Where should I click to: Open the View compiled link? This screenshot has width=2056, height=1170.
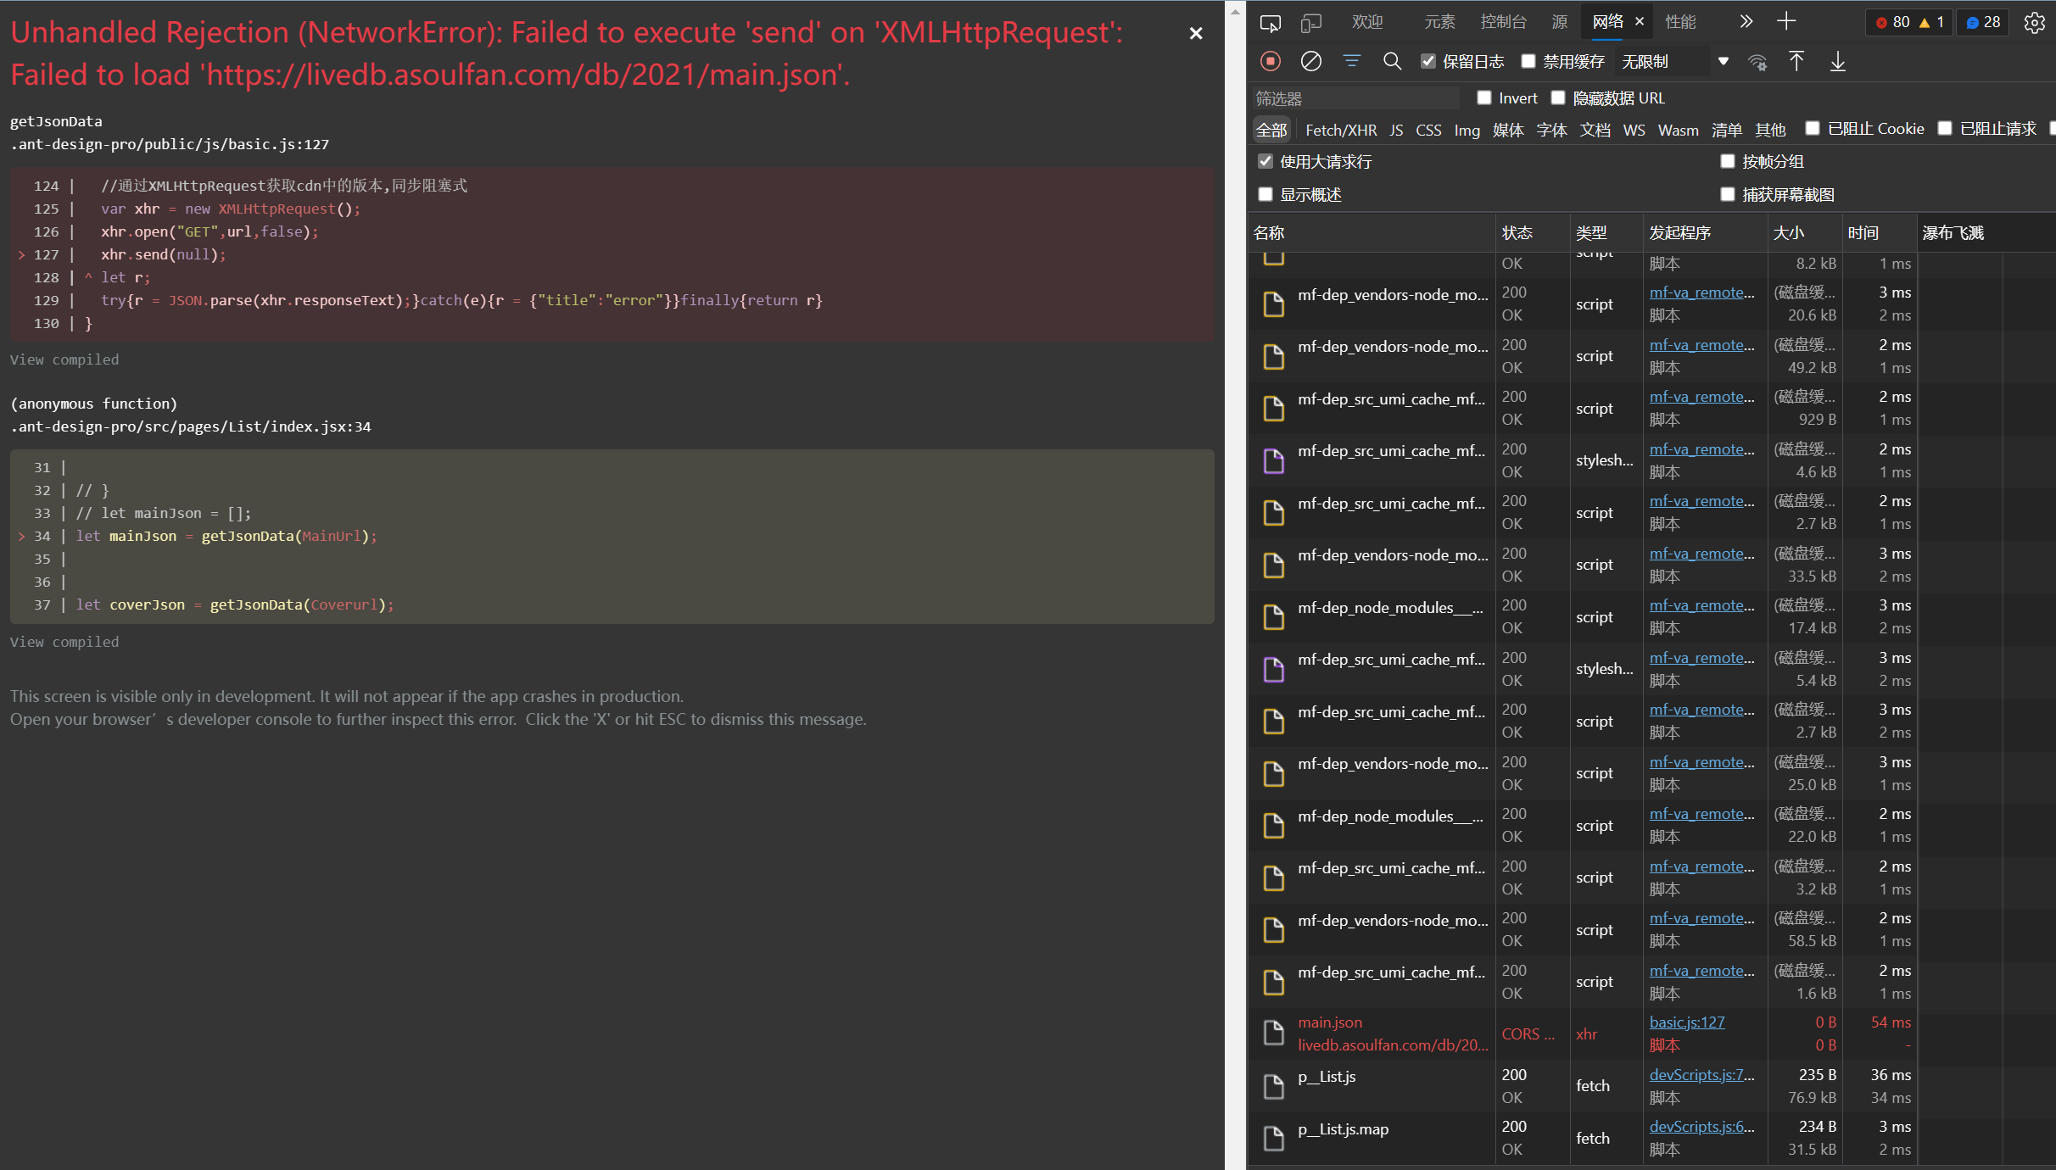(x=64, y=359)
